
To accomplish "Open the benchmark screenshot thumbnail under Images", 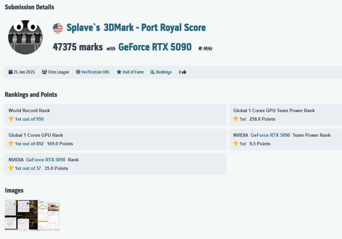I will [32, 215].
